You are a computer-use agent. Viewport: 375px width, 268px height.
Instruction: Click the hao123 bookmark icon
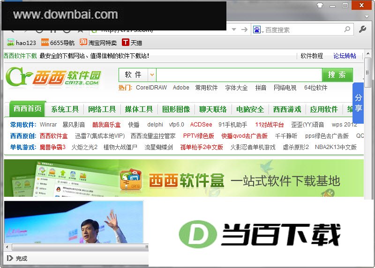(x=11, y=42)
